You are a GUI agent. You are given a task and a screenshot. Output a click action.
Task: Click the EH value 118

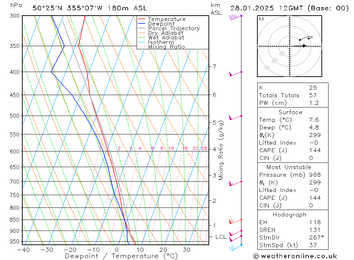[x=315, y=222]
